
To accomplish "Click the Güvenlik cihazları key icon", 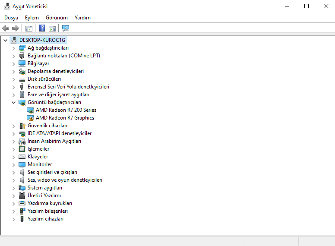I will 22,126.
